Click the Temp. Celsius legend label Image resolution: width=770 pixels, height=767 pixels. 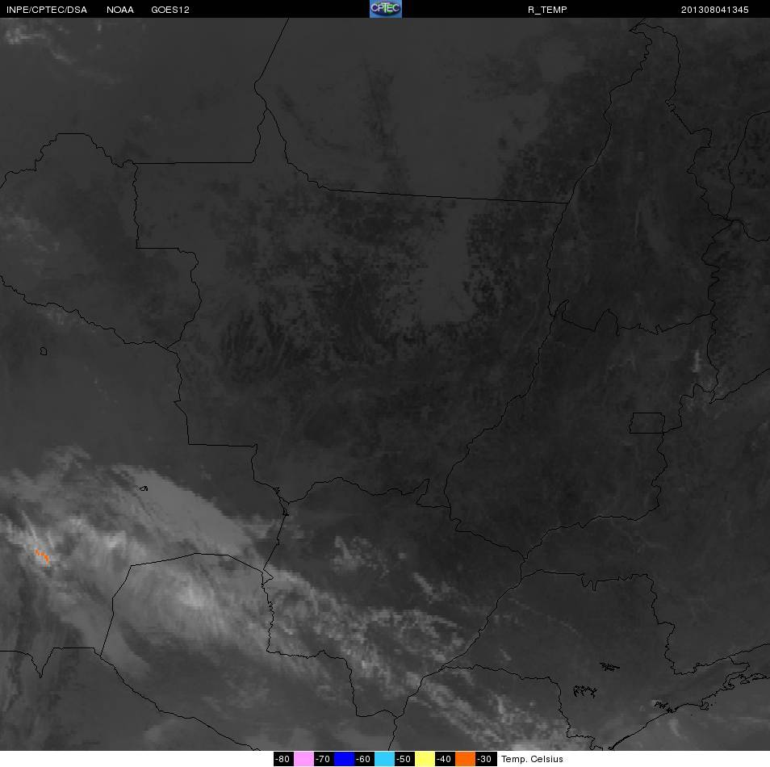pos(532,759)
